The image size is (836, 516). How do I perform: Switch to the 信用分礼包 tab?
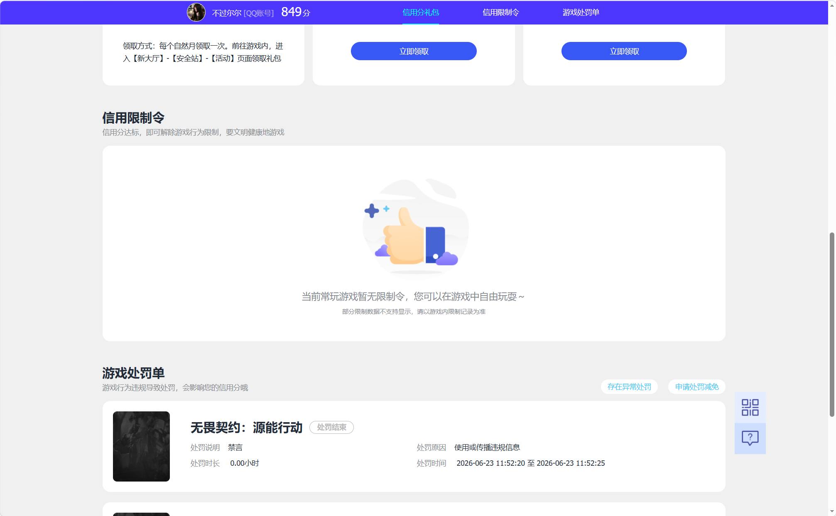pos(420,12)
